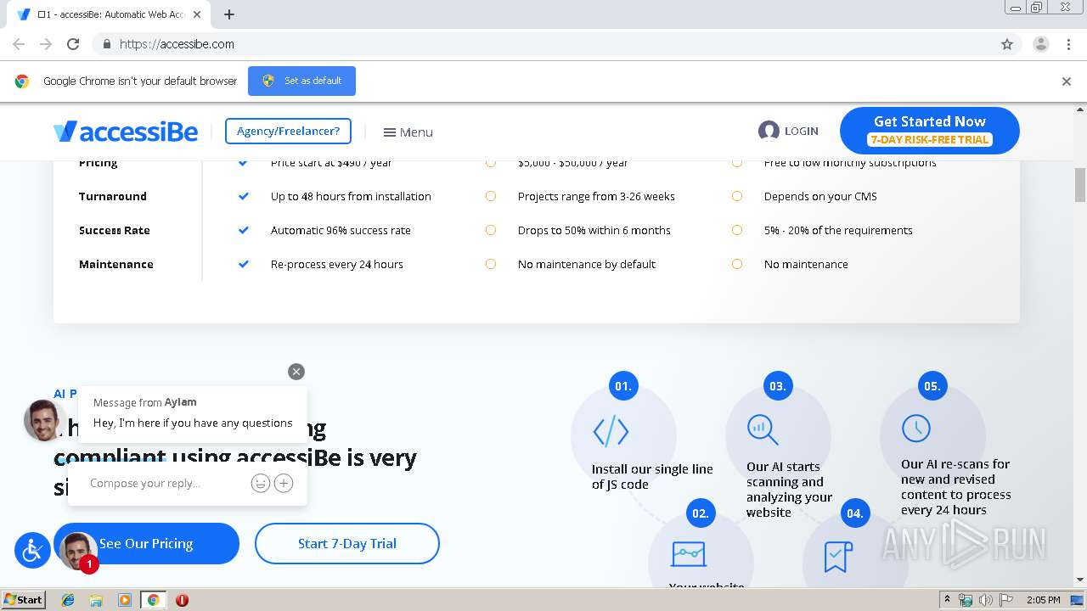Click circle next to No maintenance by default
The height and width of the screenshot is (611, 1087).
pyautogui.click(x=491, y=264)
